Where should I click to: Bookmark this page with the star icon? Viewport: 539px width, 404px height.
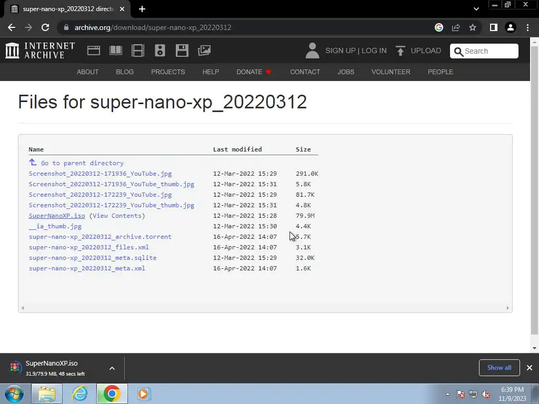pyautogui.click(x=473, y=27)
